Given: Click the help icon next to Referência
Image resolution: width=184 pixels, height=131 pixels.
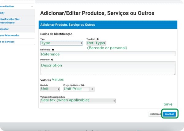Looking at the screenshot, I should pyautogui.click(x=53, y=50).
